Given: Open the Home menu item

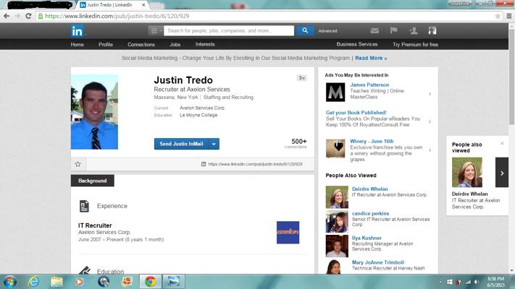Looking at the screenshot, I should (78, 44).
